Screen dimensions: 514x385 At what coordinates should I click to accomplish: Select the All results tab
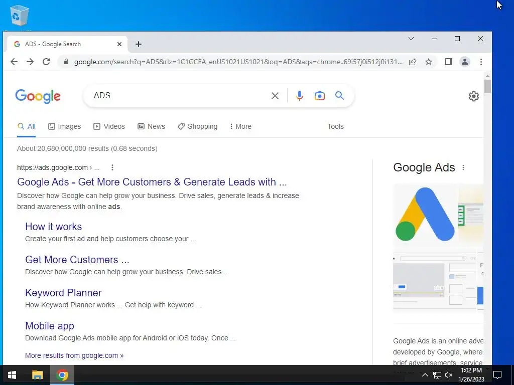[27, 126]
